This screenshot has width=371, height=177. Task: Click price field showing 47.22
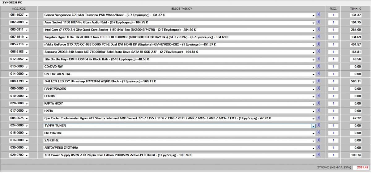356,118
